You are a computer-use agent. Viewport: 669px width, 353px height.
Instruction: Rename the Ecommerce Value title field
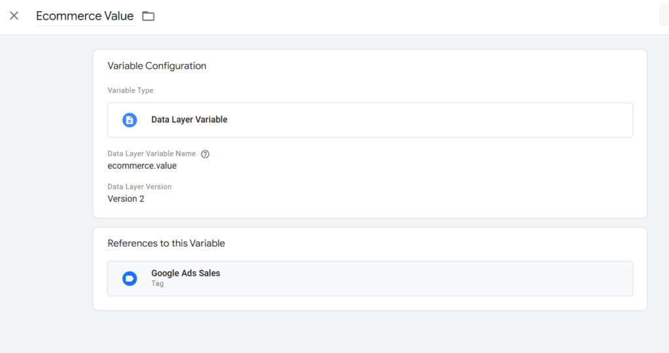coord(84,16)
